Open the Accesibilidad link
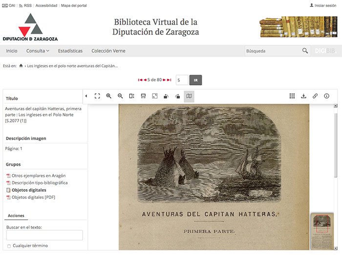Image resolution: width=342 pixels, height=255 pixels. click(x=46, y=5)
